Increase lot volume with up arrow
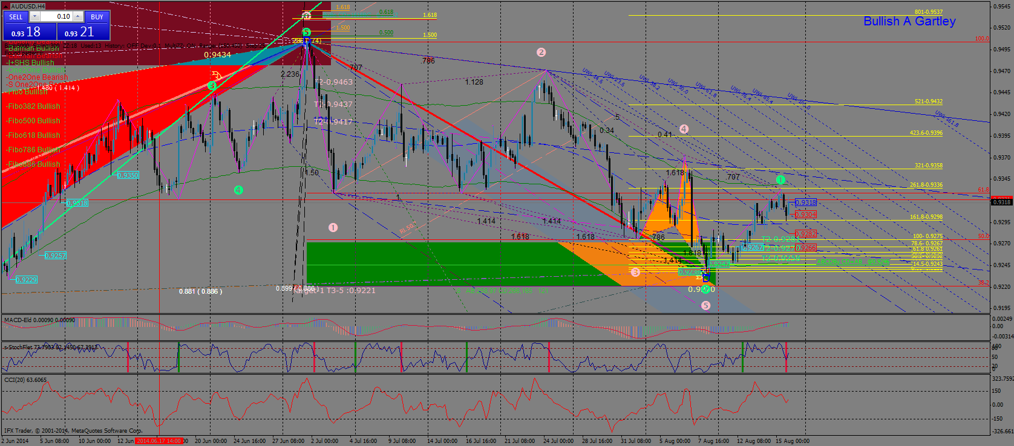This screenshot has width=1014, height=446. [77, 17]
